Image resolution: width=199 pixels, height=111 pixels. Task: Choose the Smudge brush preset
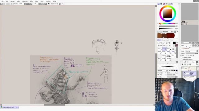click(x=169, y=60)
